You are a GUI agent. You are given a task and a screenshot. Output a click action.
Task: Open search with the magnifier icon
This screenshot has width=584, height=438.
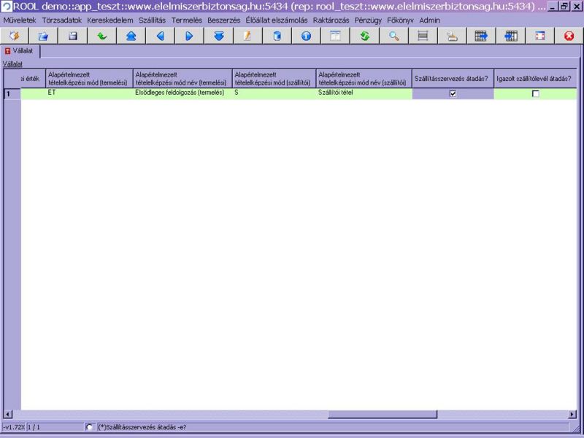click(393, 36)
